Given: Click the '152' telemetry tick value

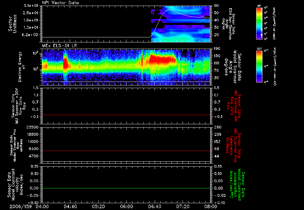Looking at the screenshot, I should point(217,141).
